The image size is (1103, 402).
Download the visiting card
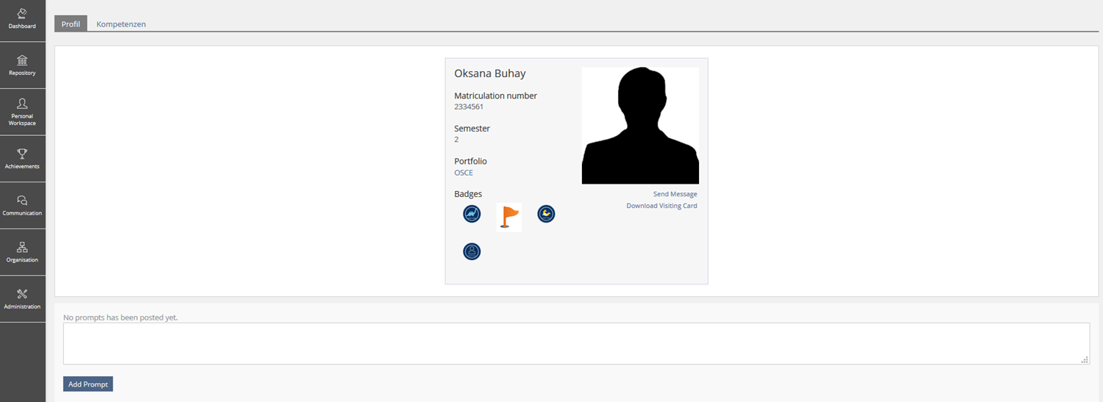tap(662, 206)
